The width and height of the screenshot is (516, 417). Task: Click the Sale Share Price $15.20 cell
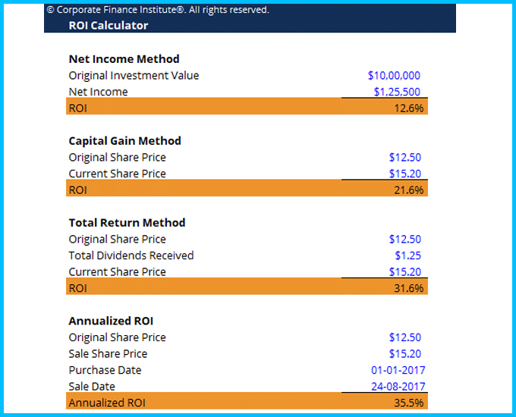[x=404, y=354]
